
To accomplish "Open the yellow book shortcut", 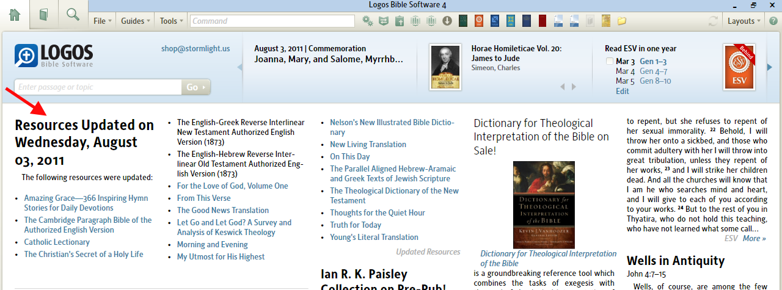I will click(x=606, y=21).
